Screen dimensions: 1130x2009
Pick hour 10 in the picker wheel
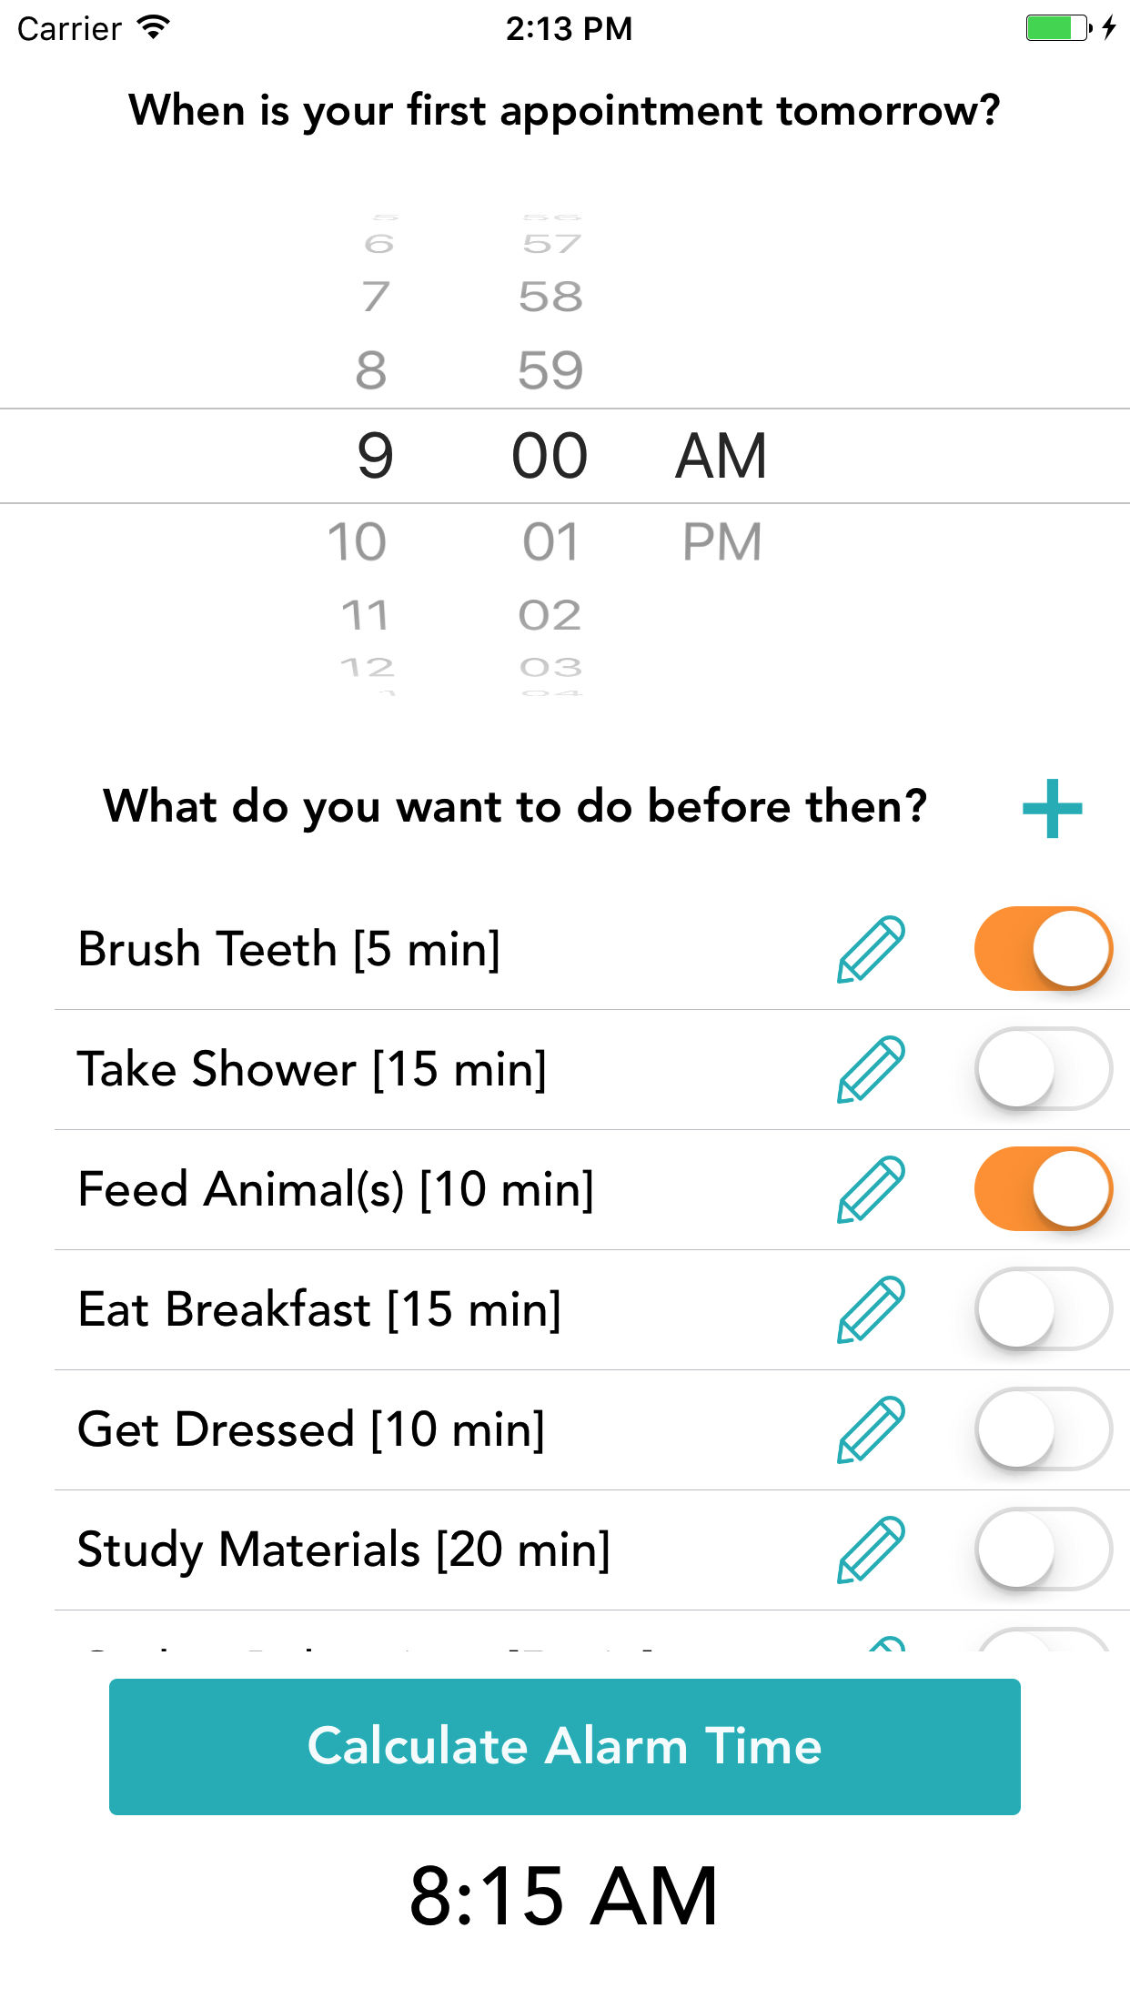coord(358,542)
